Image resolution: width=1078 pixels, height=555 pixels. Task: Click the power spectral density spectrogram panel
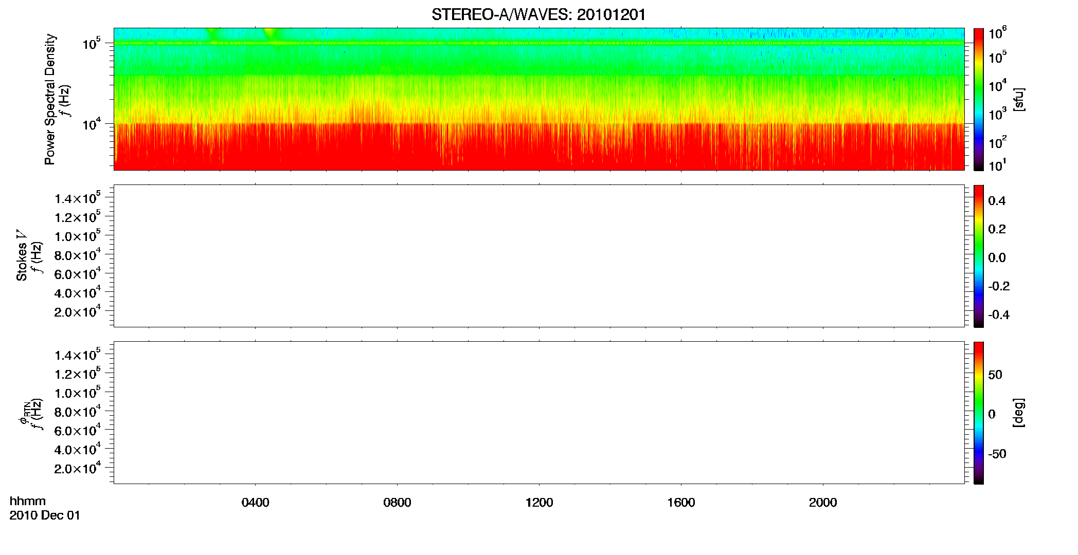coord(539,99)
